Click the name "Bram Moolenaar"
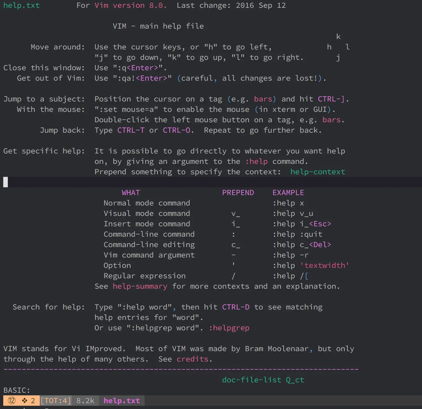Screen dimensions: 422x409 [276, 349]
